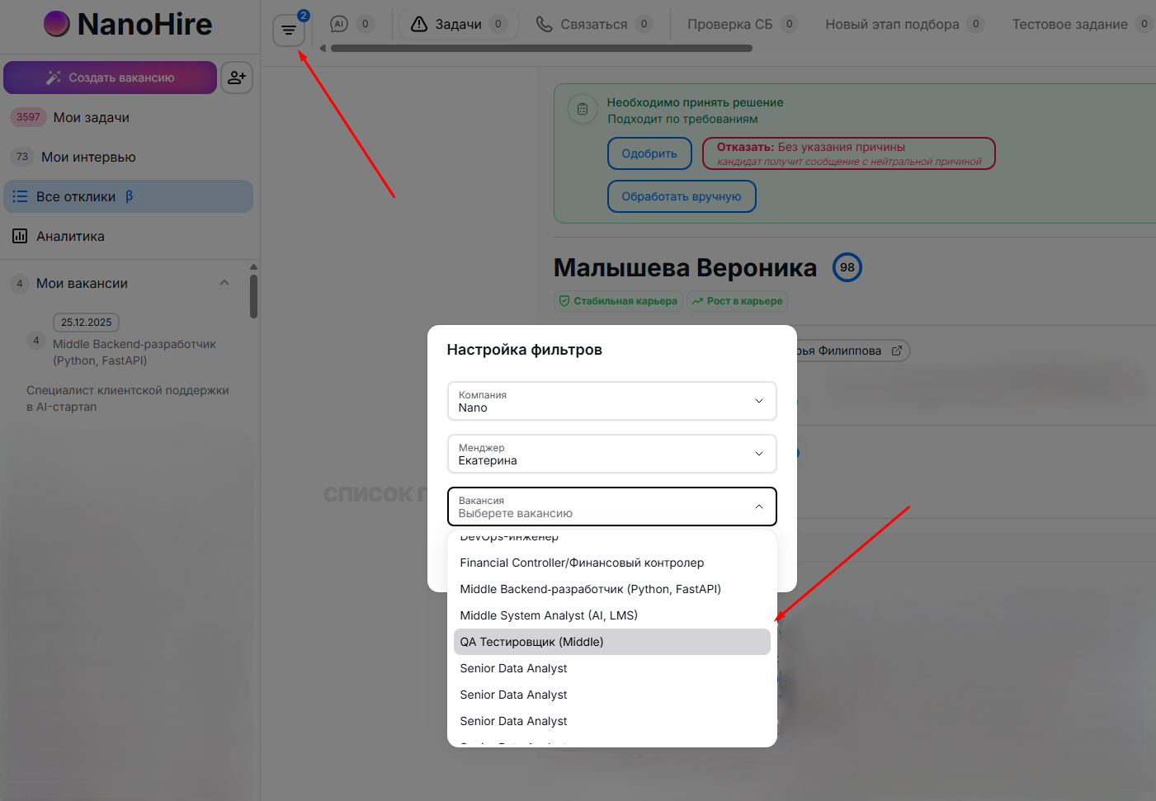Click the Рост в карьере tag
The image size is (1156, 801).
(x=738, y=301)
